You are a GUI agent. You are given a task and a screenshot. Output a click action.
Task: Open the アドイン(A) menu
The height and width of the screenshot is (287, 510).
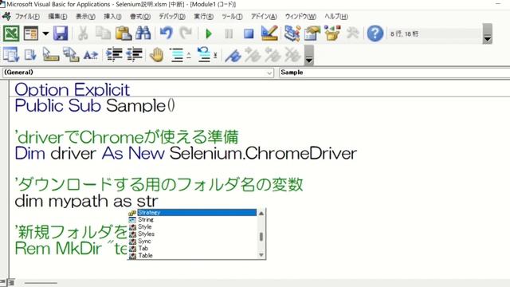264,16
